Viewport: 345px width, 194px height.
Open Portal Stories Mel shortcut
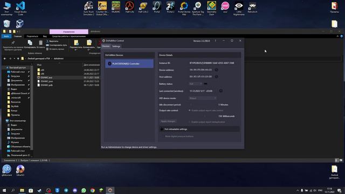[x=184, y=9]
